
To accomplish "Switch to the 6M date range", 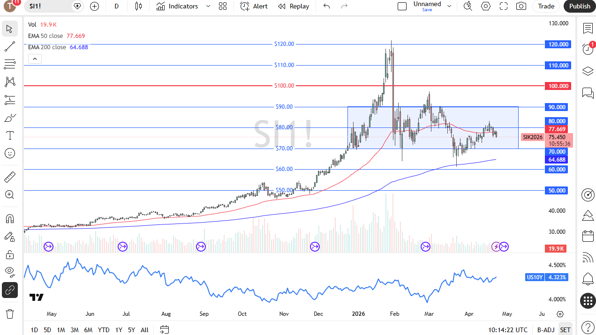I will click(88, 330).
